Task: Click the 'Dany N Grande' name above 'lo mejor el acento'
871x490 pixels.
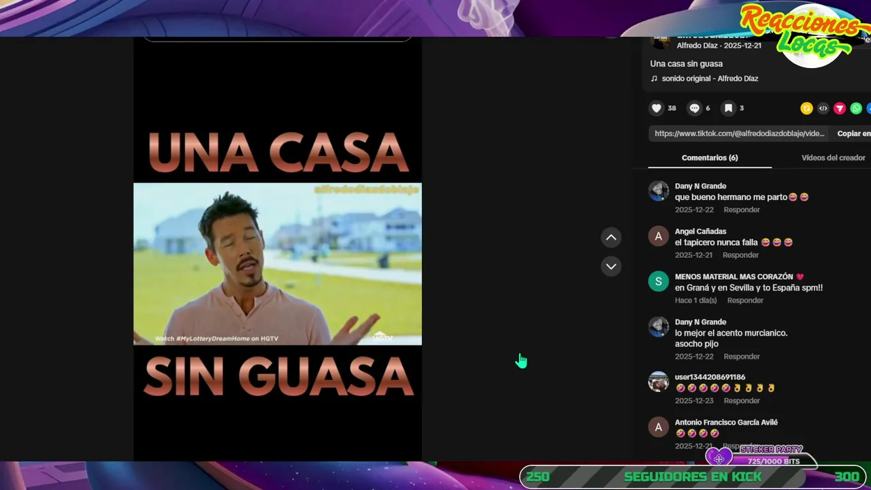Action: point(700,322)
